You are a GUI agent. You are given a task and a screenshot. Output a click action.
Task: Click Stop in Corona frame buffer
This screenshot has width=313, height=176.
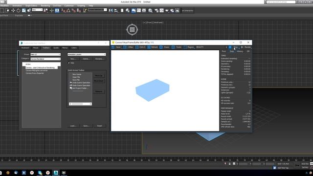[234, 47]
